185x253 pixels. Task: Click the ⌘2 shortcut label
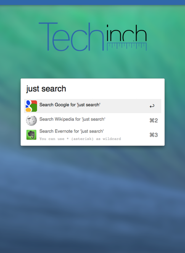tap(154, 121)
